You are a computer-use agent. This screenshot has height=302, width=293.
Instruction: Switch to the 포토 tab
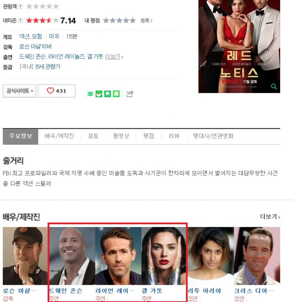point(93,136)
